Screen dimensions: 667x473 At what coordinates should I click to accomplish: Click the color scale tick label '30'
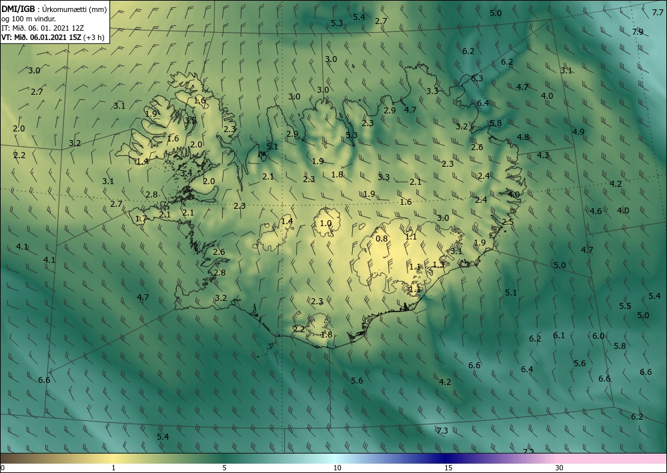pyautogui.click(x=560, y=468)
